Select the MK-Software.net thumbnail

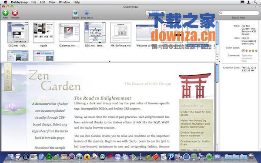click(x=120, y=33)
